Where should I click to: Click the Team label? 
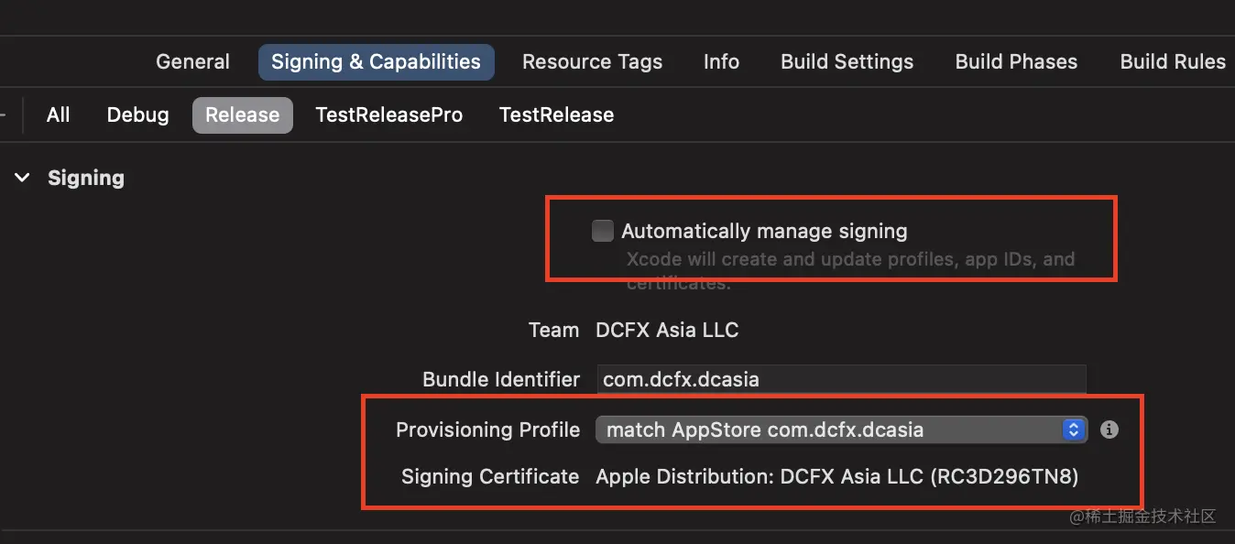click(x=553, y=330)
